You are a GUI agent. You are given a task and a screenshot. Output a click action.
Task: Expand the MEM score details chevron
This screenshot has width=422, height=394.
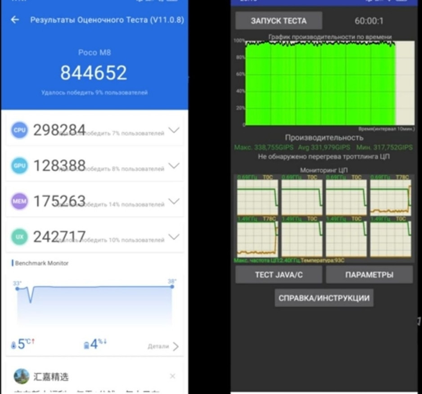pos(173,201)
